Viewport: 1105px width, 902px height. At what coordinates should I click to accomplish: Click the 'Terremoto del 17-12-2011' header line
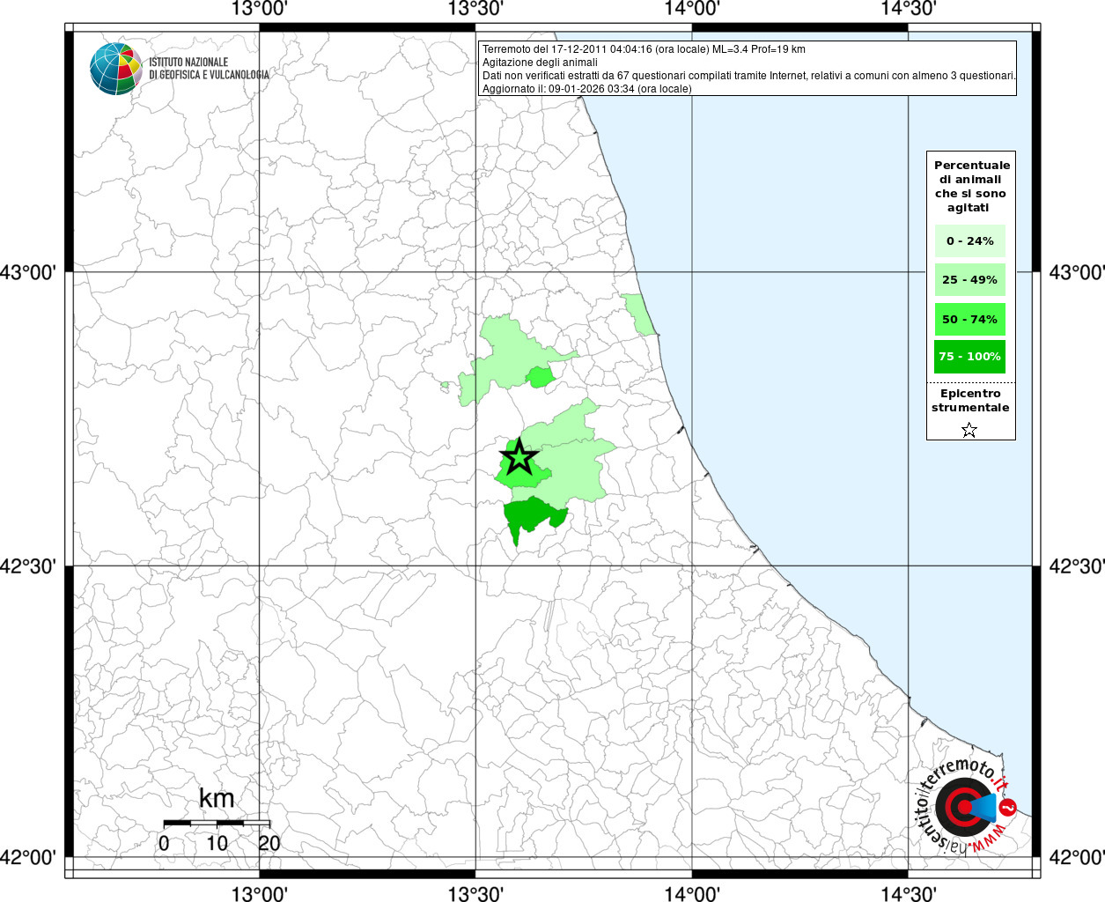tap(644, 49)
